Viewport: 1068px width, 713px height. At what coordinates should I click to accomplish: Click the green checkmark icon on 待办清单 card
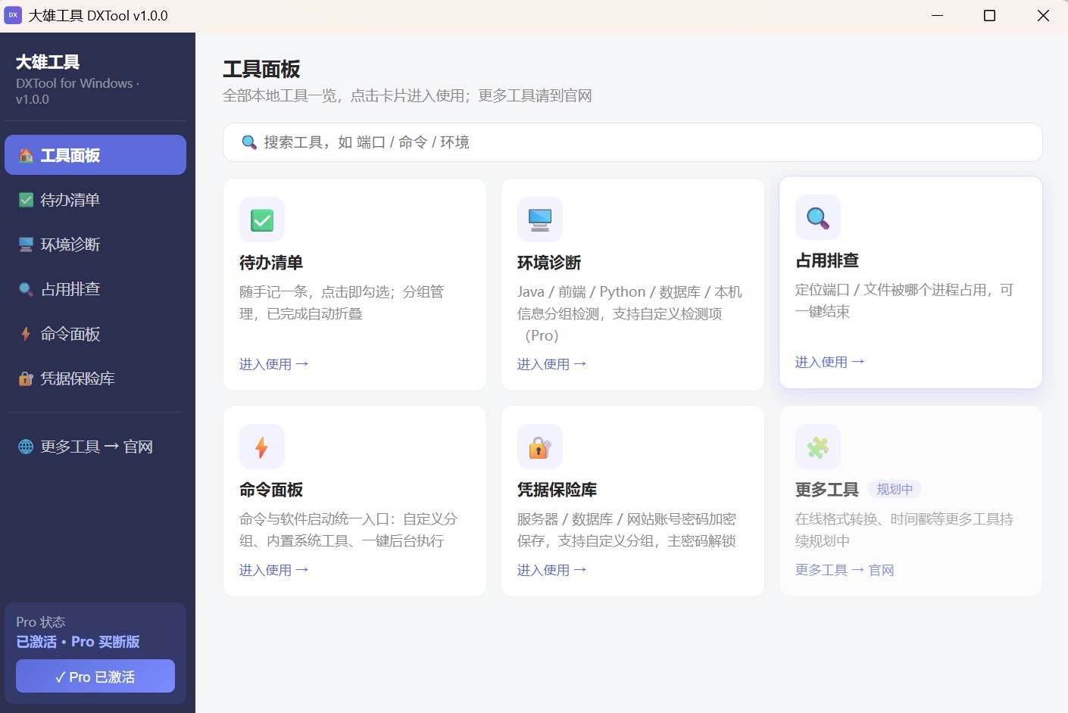(x=262, y=220)
